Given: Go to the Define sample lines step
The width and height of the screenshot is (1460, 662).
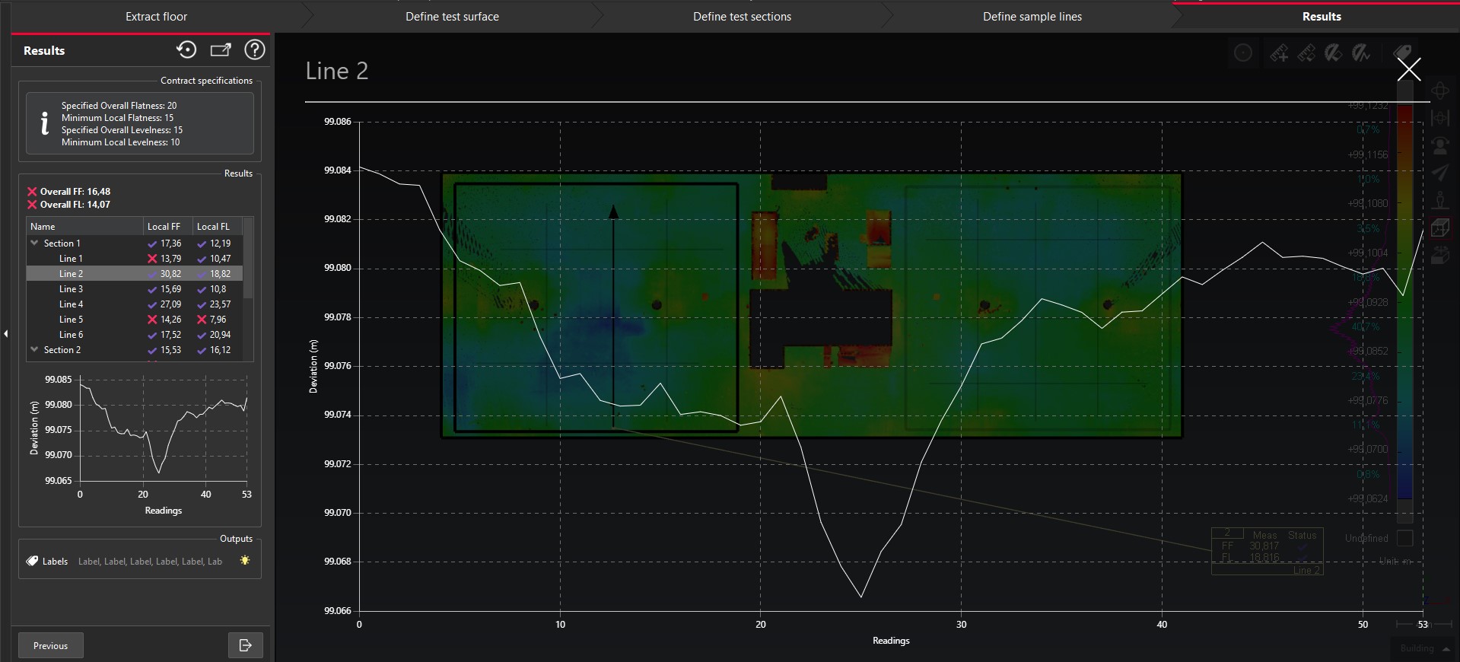Looking at the screenshot, I should (x=1032, y=17).
